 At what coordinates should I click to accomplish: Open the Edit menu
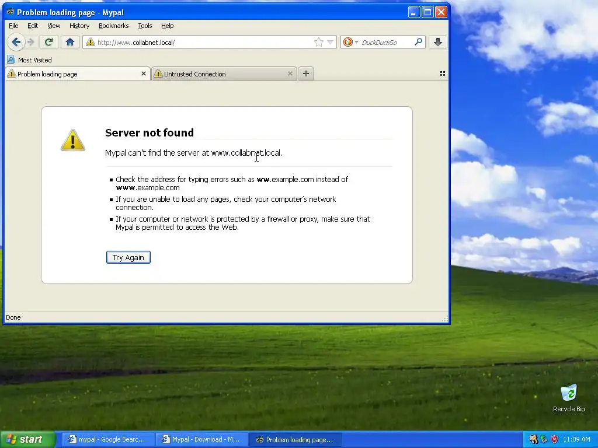[33, 26]
